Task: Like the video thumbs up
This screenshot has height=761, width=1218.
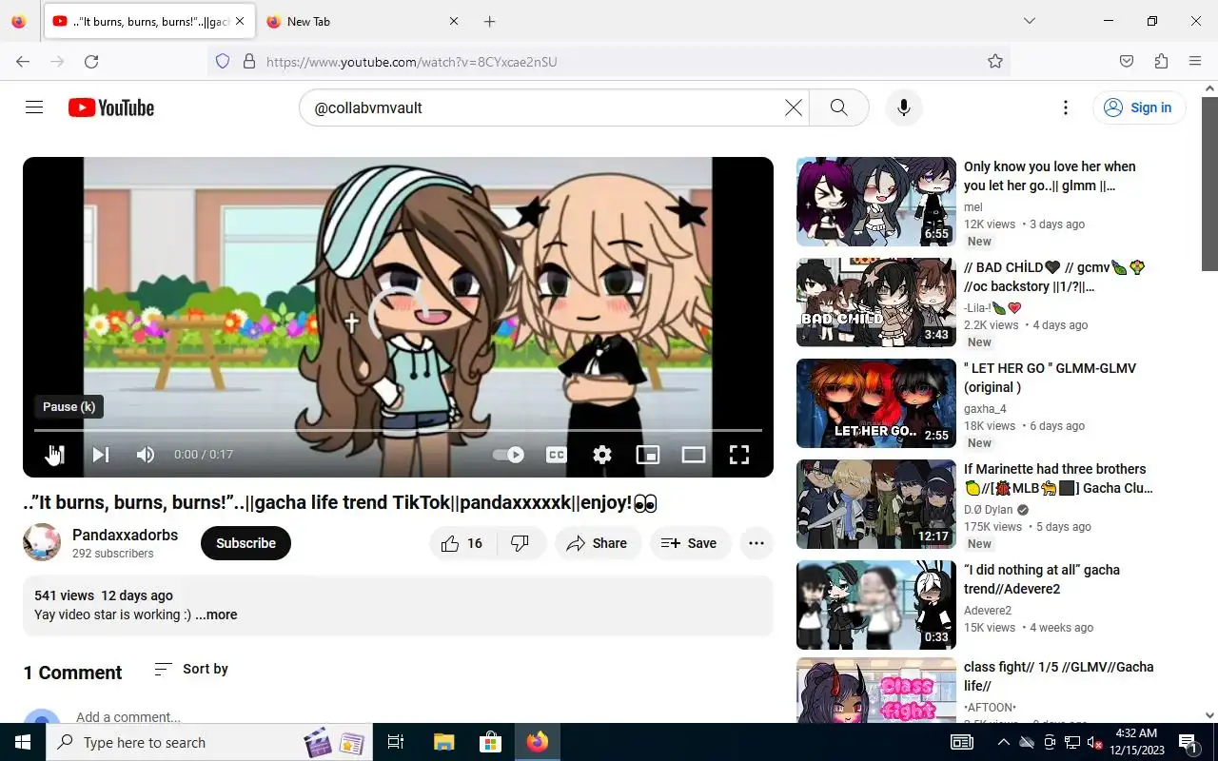Action: click(462, 543)
